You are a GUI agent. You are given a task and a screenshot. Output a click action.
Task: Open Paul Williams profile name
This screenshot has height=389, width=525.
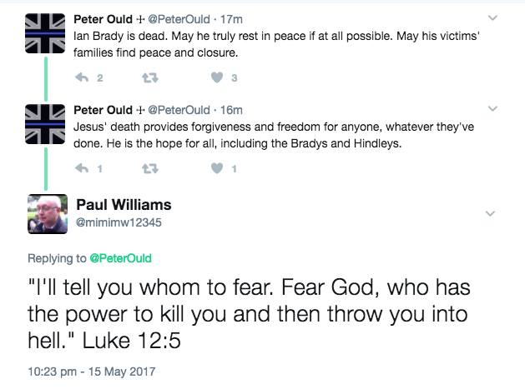click(x=123, y=205)
